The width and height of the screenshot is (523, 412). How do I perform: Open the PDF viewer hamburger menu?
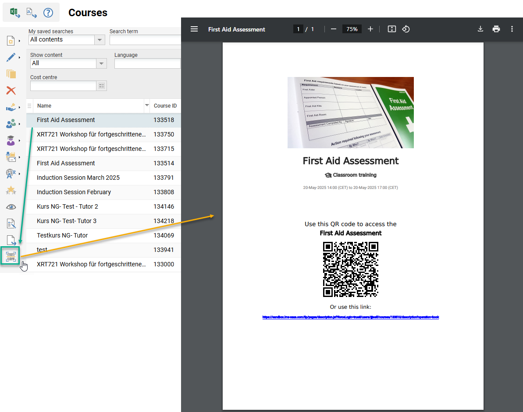194,29
